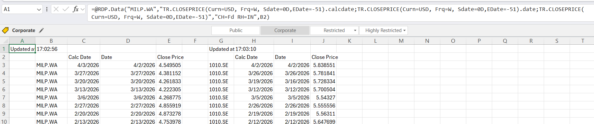Click 1010.SE cell in row 6

click(x=221, y=89)
